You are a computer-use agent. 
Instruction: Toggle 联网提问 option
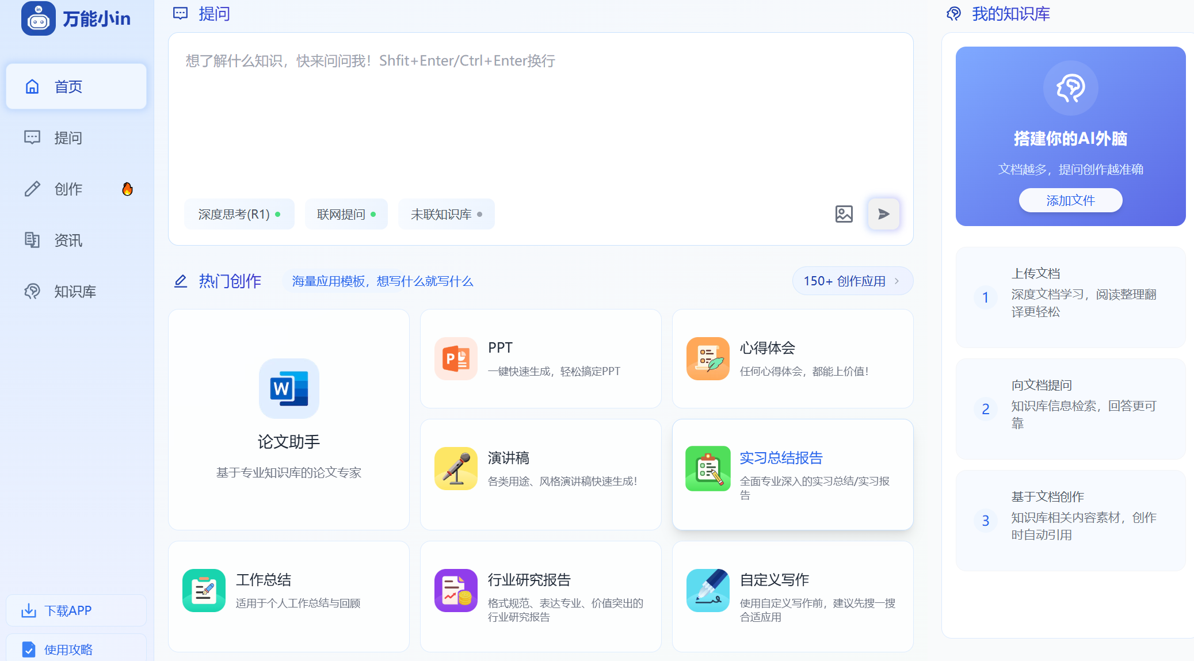(346, 214)
